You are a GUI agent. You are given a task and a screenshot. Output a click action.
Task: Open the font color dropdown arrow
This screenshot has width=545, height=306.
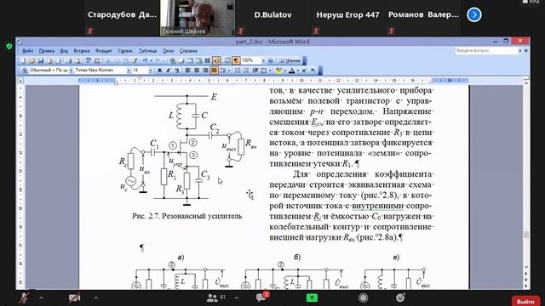[297, 70]
